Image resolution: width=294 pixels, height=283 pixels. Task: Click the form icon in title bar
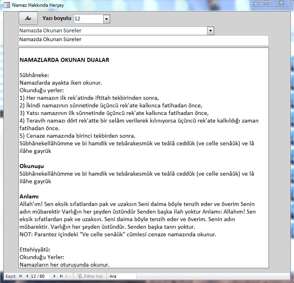tap(6, 6)
